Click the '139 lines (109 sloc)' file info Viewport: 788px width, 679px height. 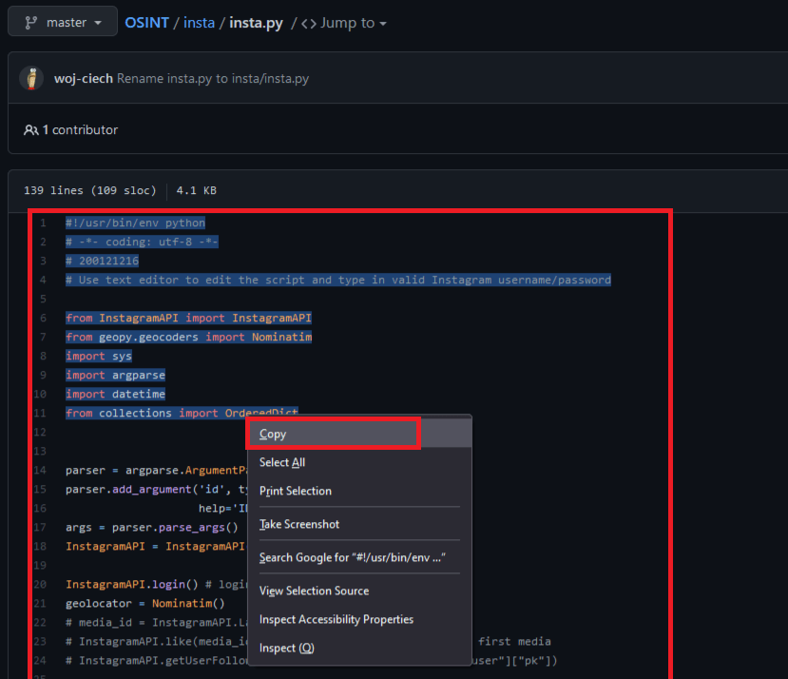tap(90, 190)
